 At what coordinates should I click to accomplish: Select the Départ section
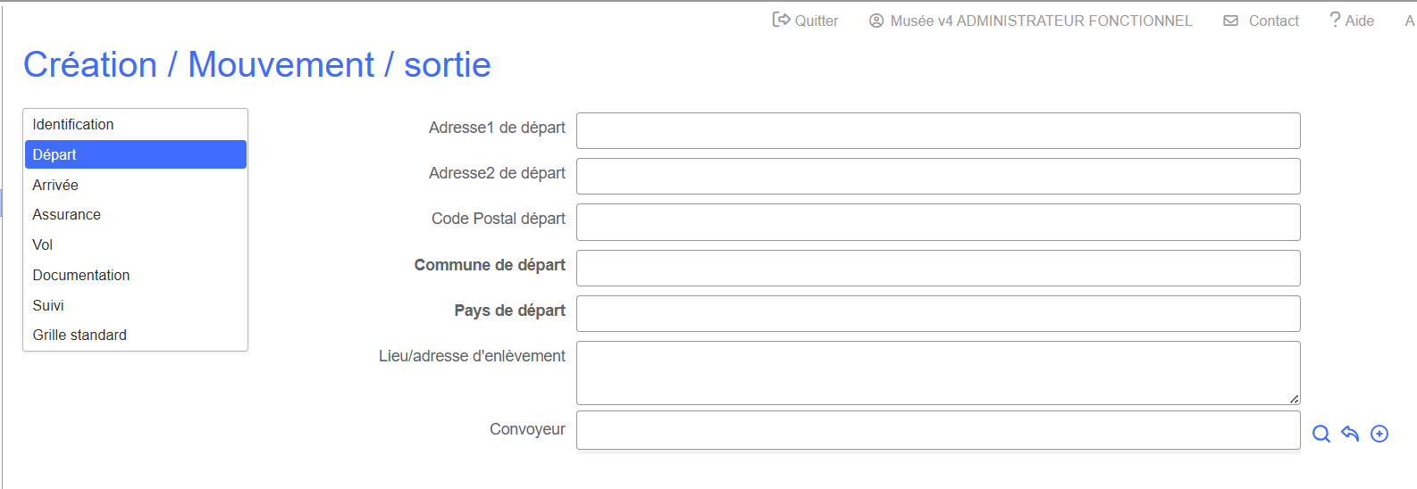54,154
